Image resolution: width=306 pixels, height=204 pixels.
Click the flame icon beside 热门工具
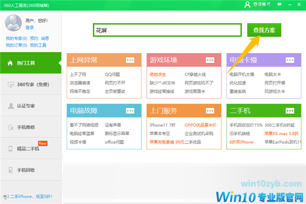pyautogui.click(x=10, y=63)
